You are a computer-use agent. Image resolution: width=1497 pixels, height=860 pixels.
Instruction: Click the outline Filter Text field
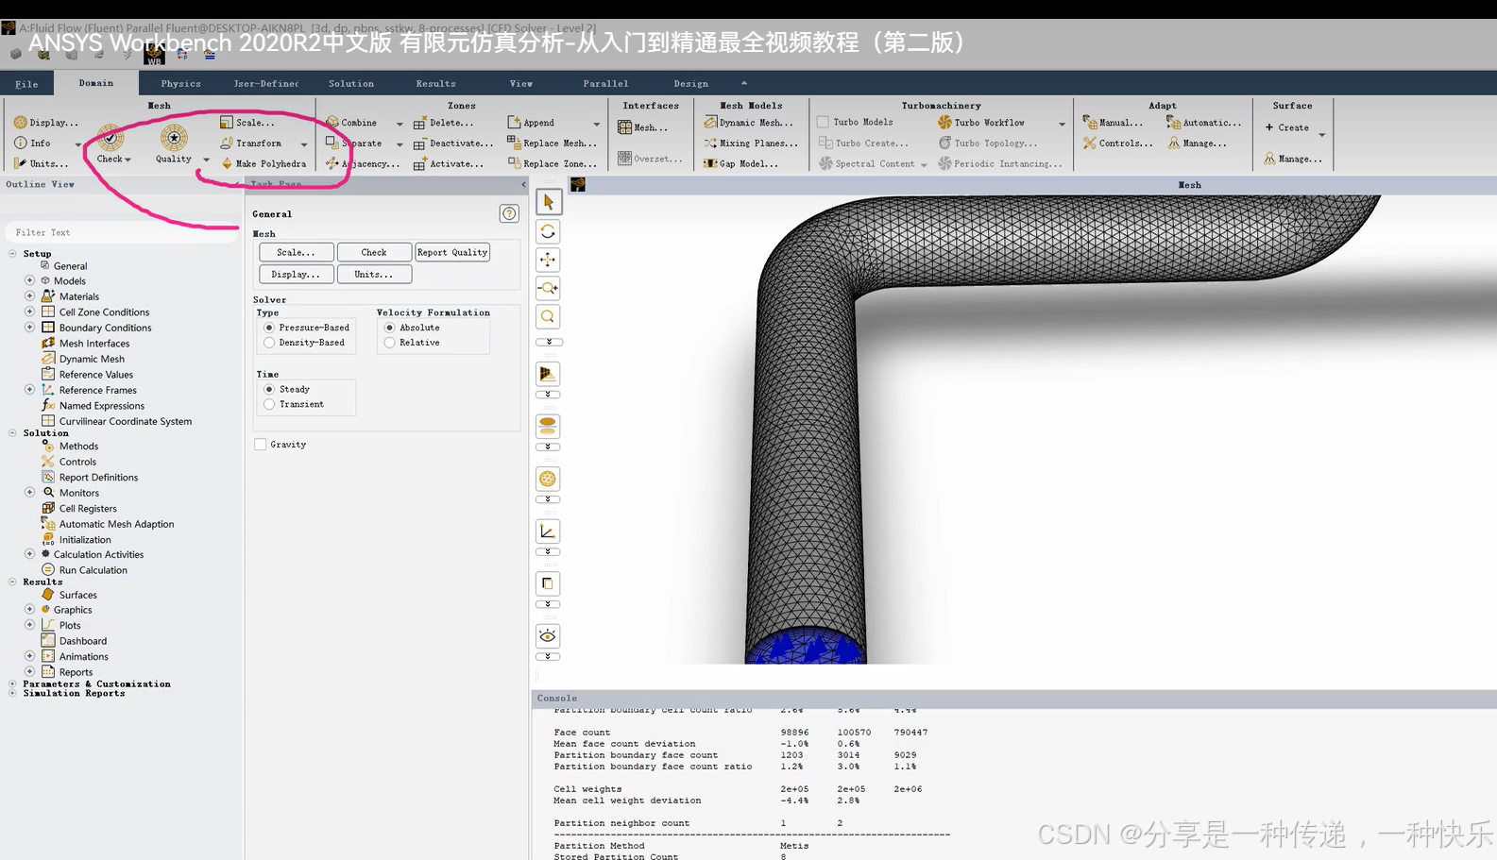point(121,232)
